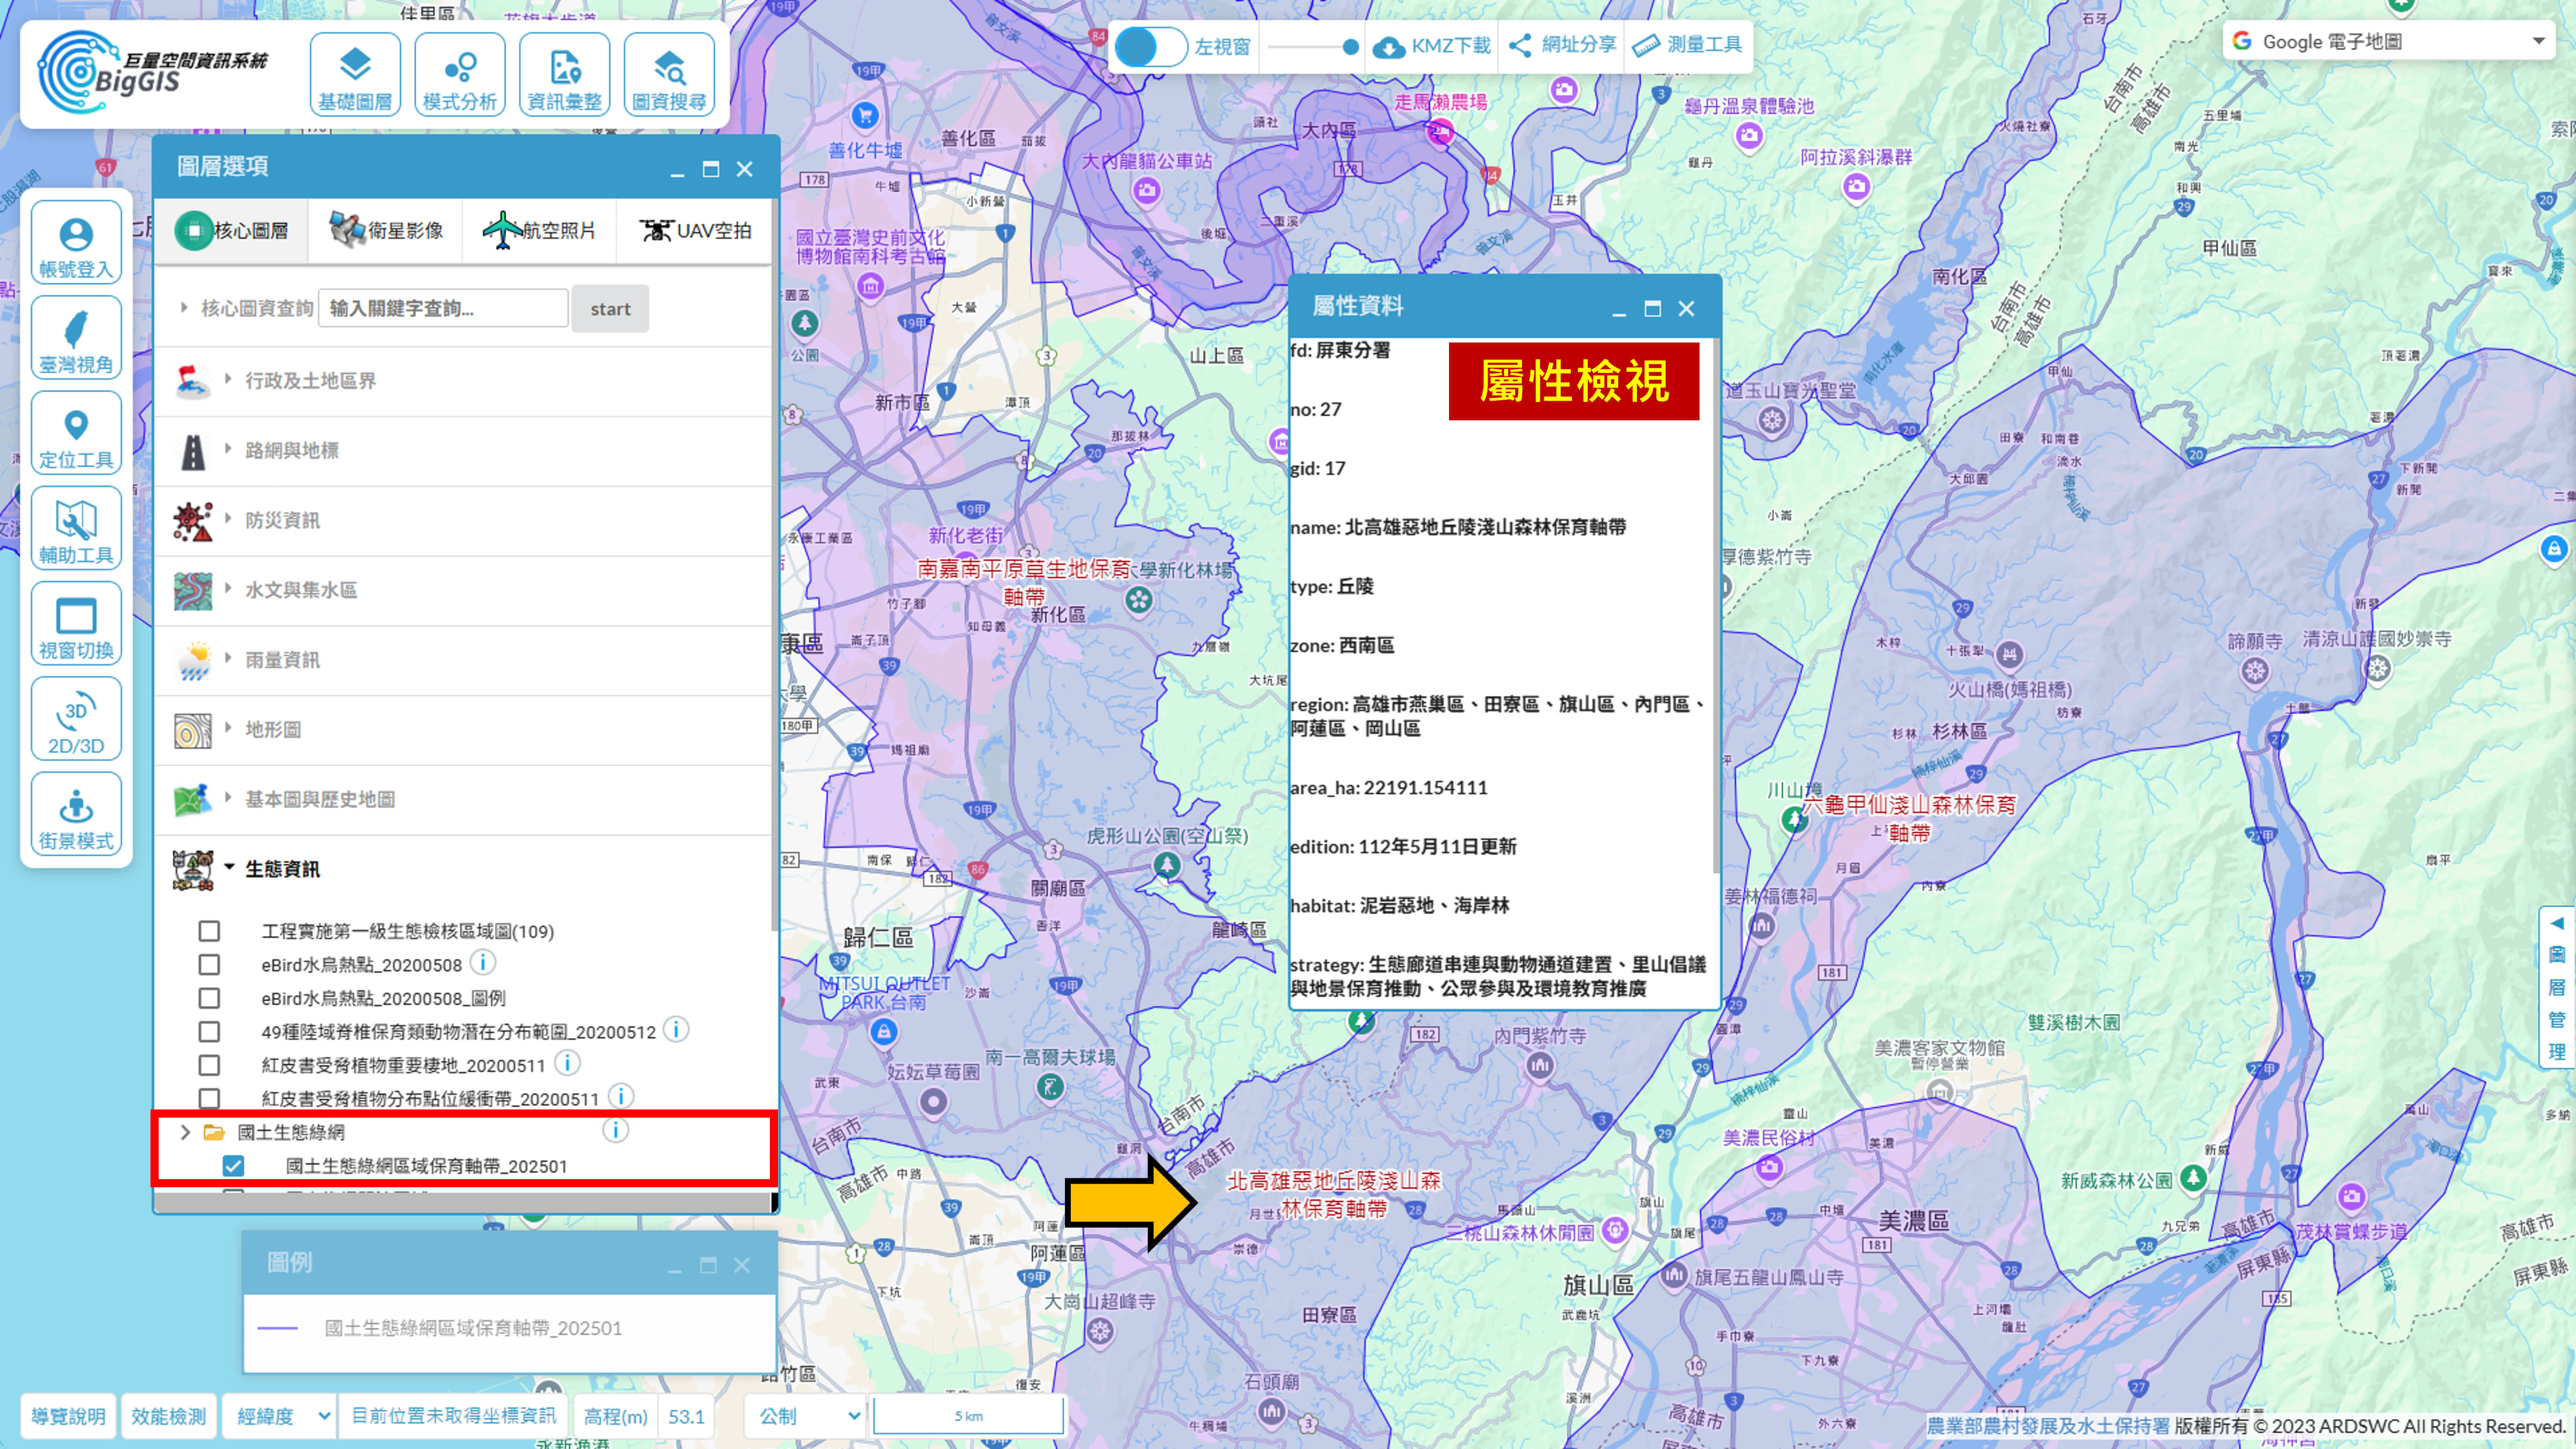Open the Google 電子地圖 basemap dropdown
Viewport: 2576px width, 1449px height.
tap(2389, 42)
